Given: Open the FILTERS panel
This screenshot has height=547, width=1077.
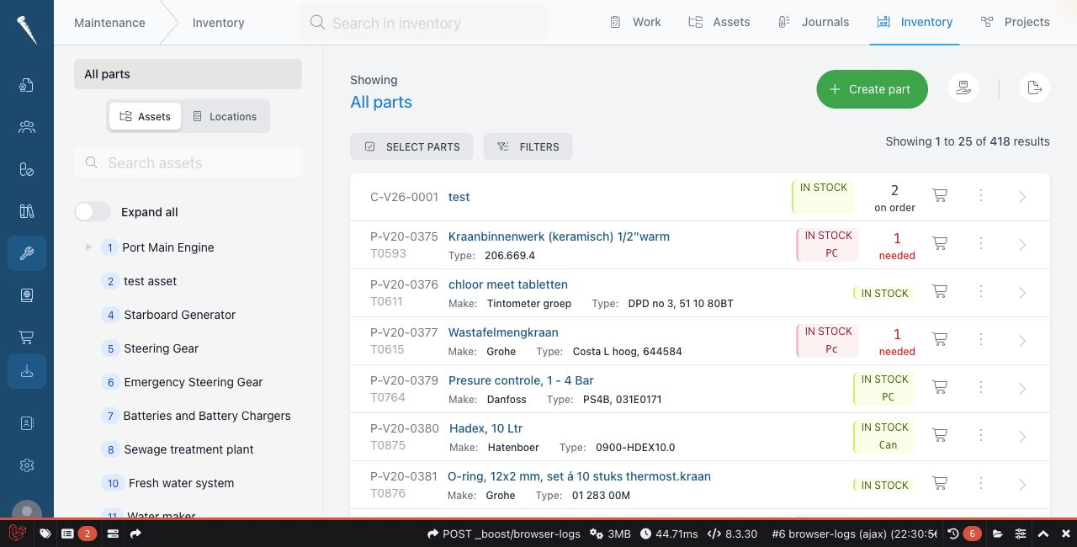Looking at the screenshot, I should point(528,146).
